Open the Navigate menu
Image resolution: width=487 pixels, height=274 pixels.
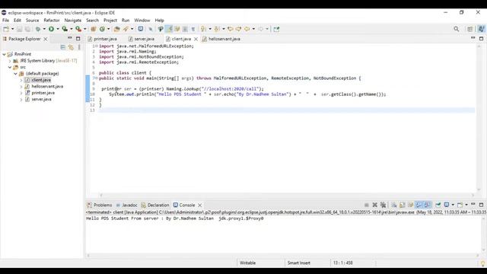coord(73,21)
